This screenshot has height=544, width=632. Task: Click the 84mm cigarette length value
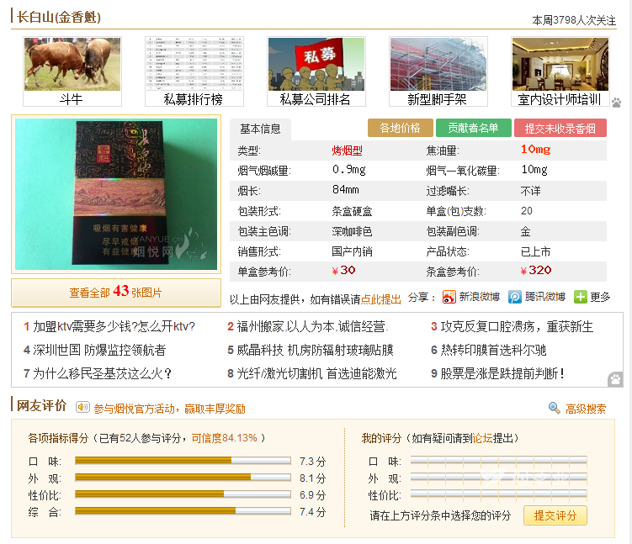[345, 189]
